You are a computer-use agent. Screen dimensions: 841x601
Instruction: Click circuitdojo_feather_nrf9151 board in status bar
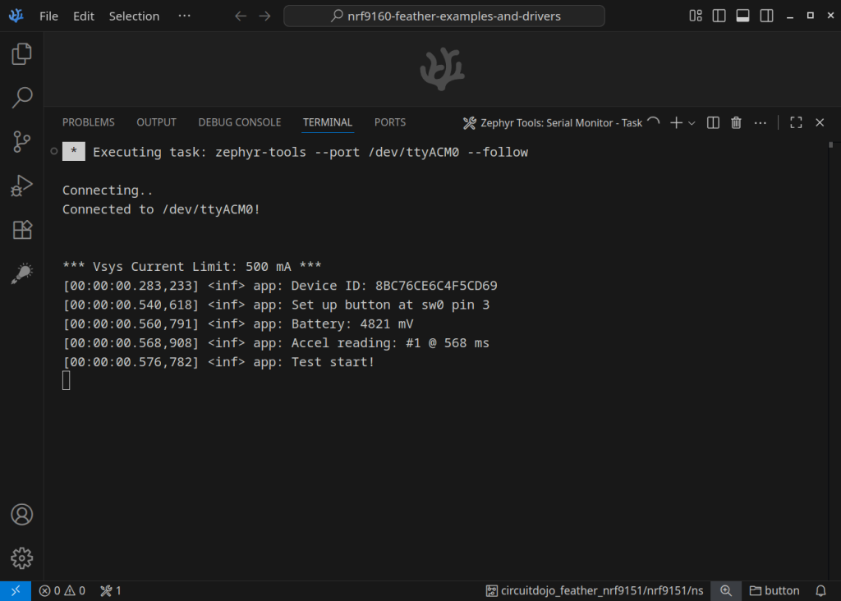[x=595, y=590]
